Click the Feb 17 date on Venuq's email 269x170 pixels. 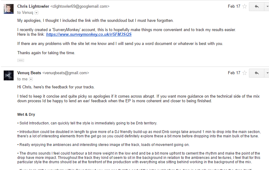(234, 73)
